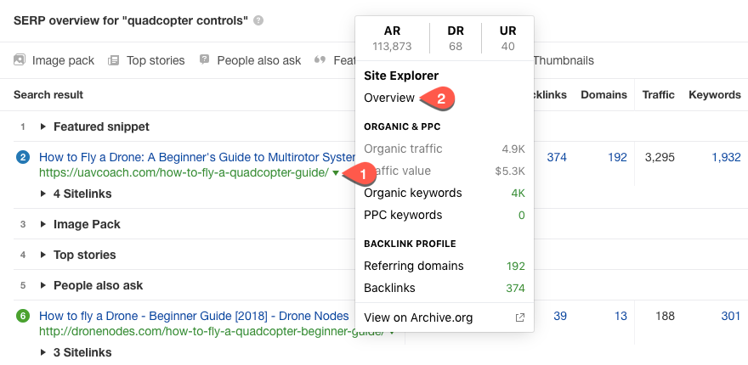Click the Image pack feature icon
Image resolution: width=748 pixels, height=365 pixels.
20,61
